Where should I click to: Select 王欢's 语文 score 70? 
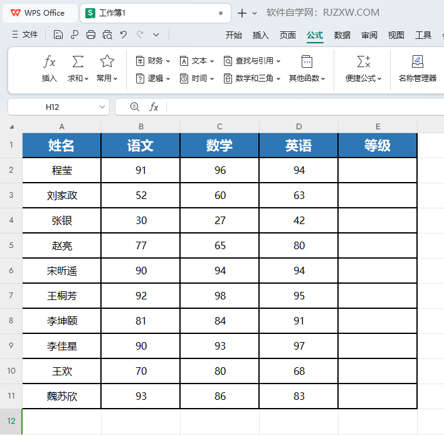140,371
